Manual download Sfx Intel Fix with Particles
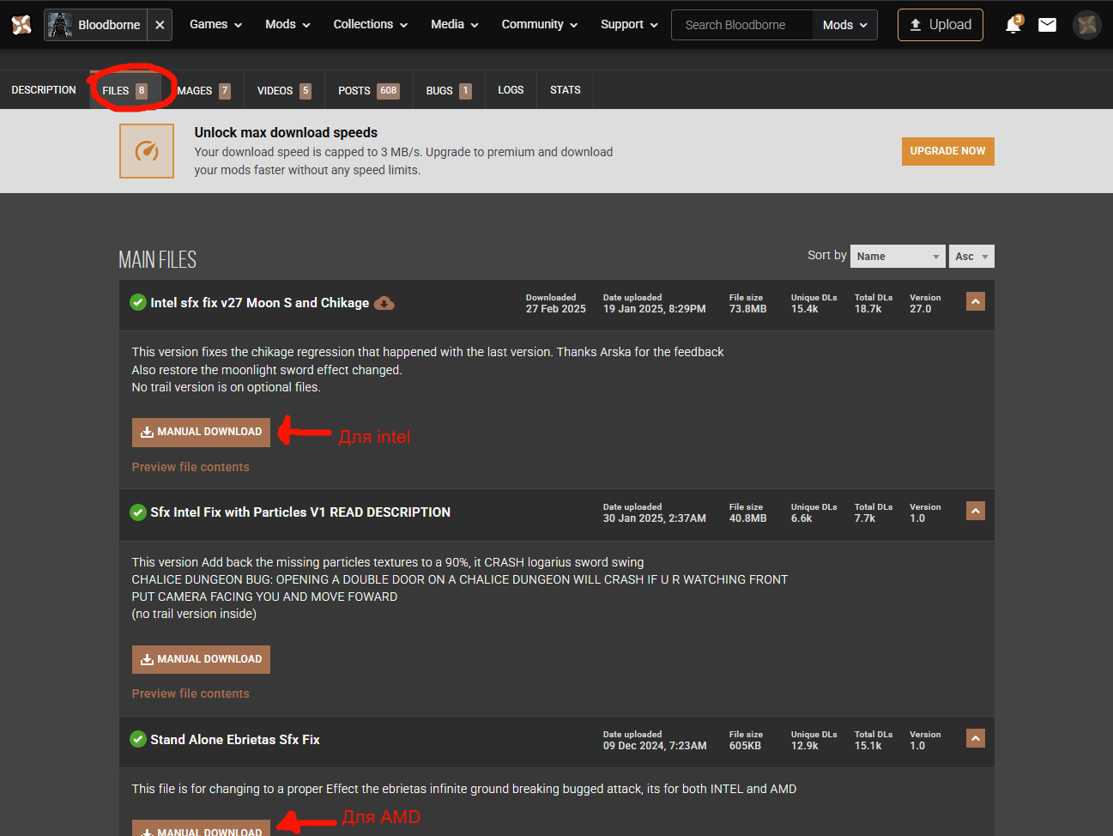 coord(201,659)
